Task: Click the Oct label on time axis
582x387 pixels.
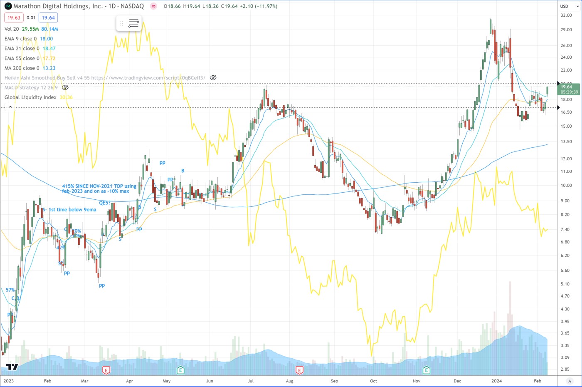Action: (x=374, y=381)
